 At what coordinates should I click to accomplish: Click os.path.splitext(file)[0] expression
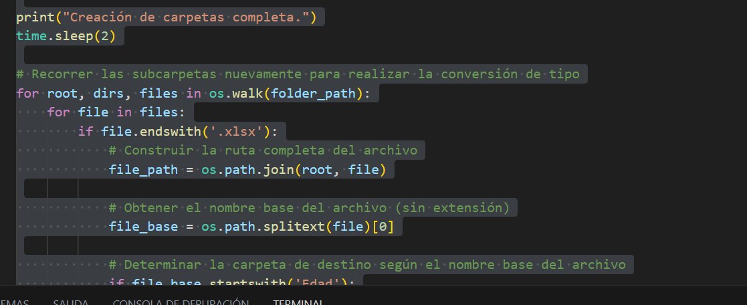[x=298, y=227]
